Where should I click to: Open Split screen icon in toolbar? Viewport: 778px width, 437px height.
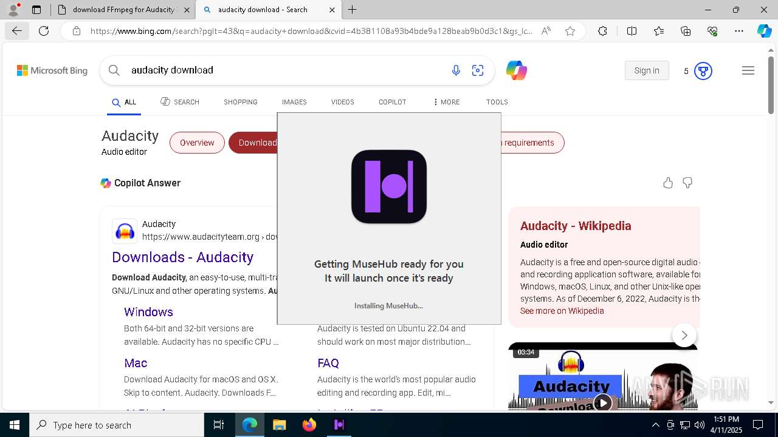632,31
